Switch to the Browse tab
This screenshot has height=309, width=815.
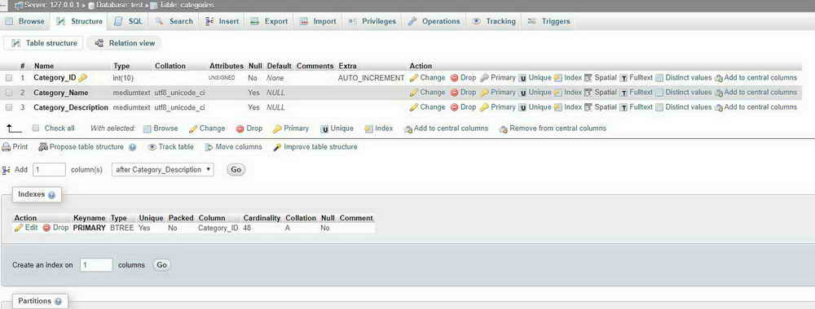point(25,21)
